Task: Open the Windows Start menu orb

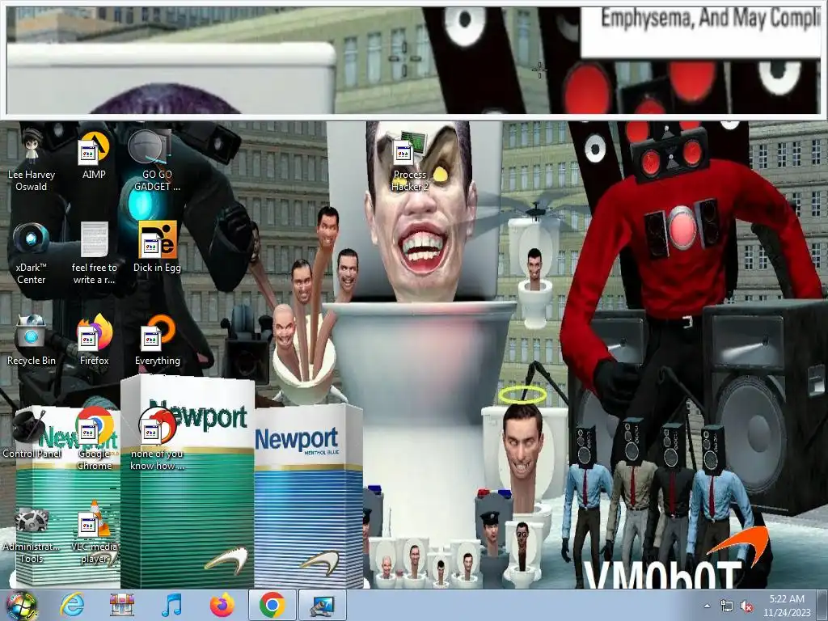Action: [22, 606]
